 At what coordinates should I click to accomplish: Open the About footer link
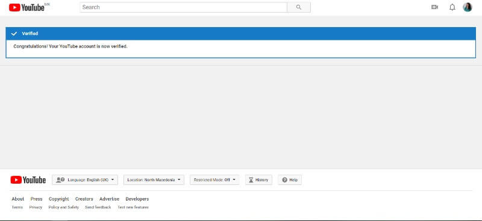[18, 199]
